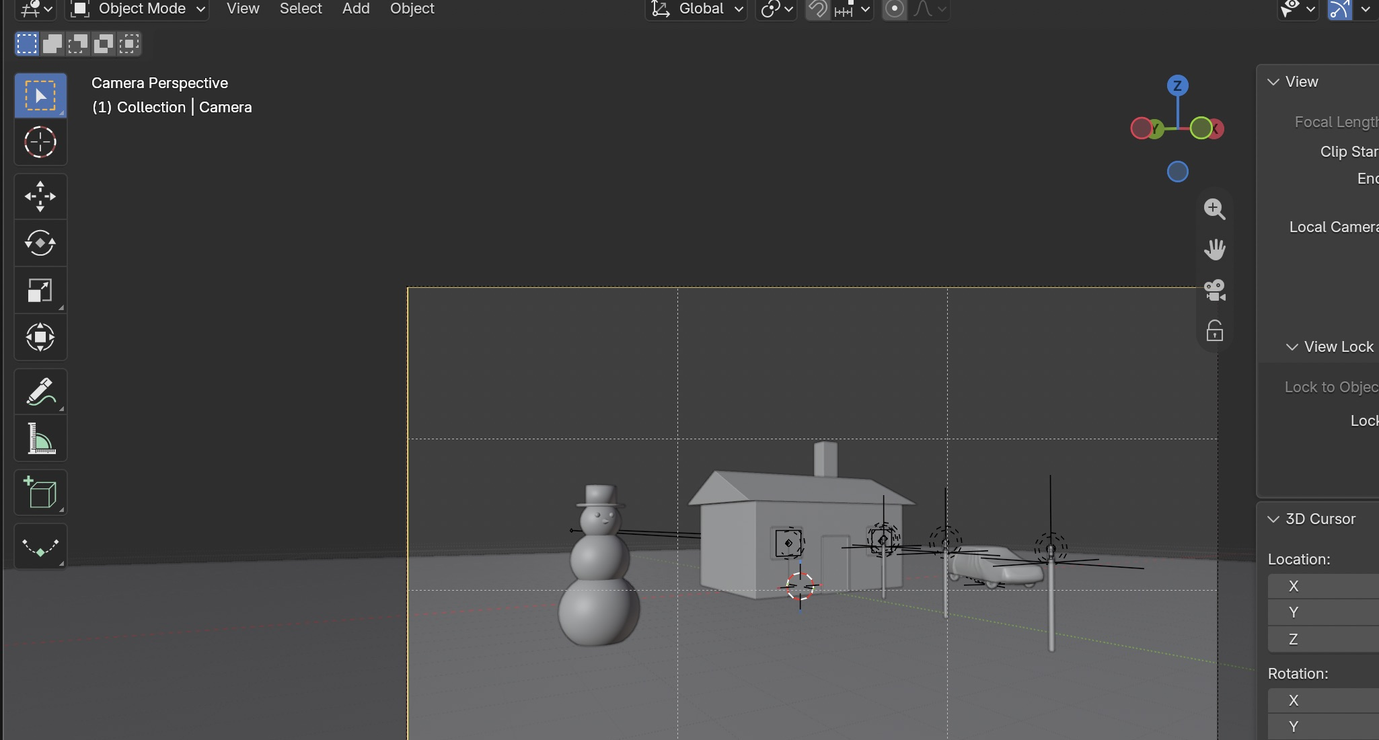Set selection mode to new selection

coord(27,44)
